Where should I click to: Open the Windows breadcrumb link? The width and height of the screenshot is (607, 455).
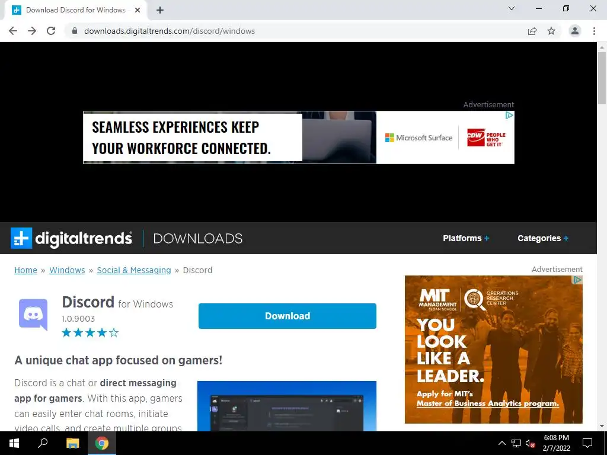[67, 270]
